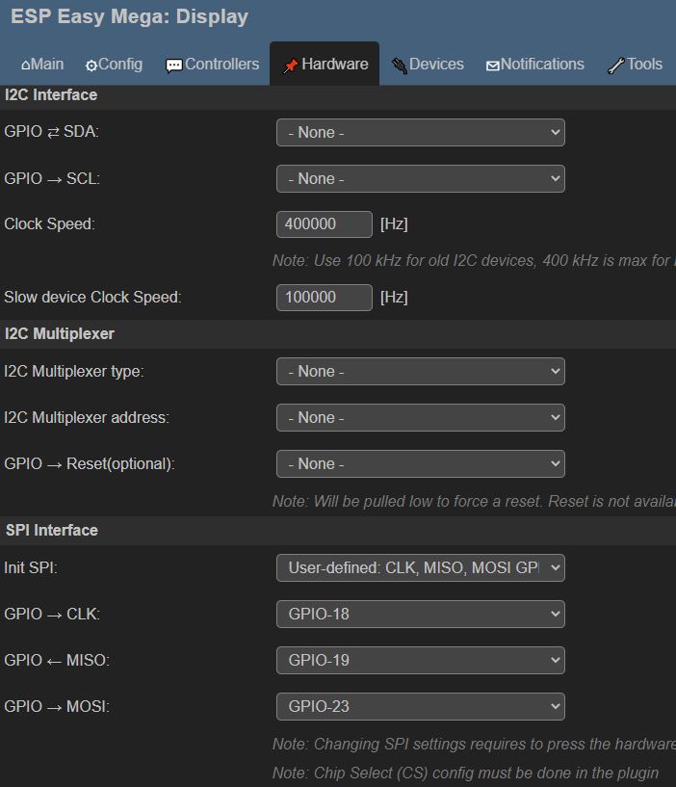This screenshot has width=676, height=787.
Task: Click the Slow device Clock Speed field
Action: (x=325, y=297)
